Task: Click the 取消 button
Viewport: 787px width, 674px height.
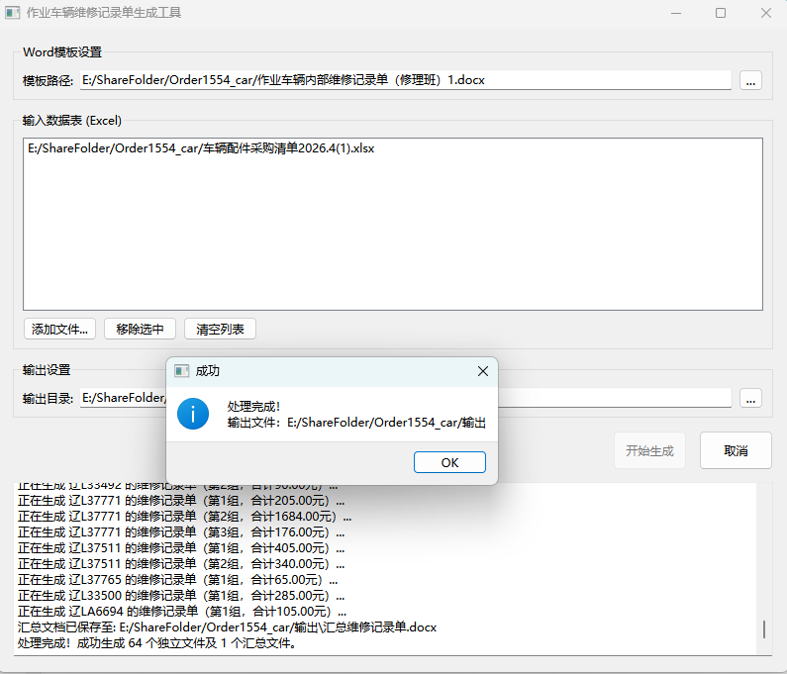Action: (736, 450)
